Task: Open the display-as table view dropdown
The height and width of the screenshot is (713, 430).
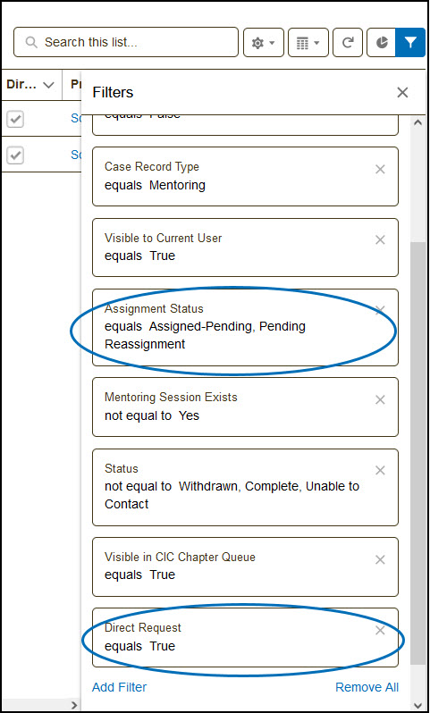Action: pyautogui.click(x=308, y=42)
